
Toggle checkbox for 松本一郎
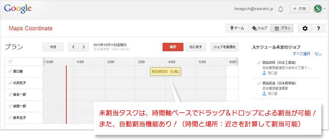coord(10,94)
